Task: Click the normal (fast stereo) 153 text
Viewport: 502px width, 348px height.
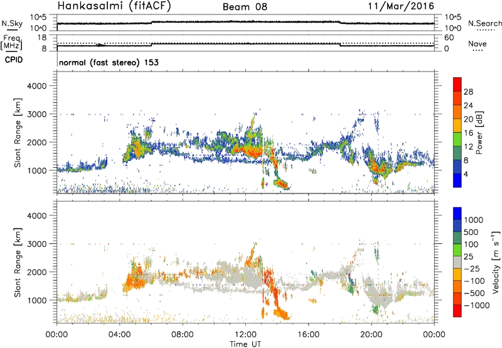Action: coord(109,62)
